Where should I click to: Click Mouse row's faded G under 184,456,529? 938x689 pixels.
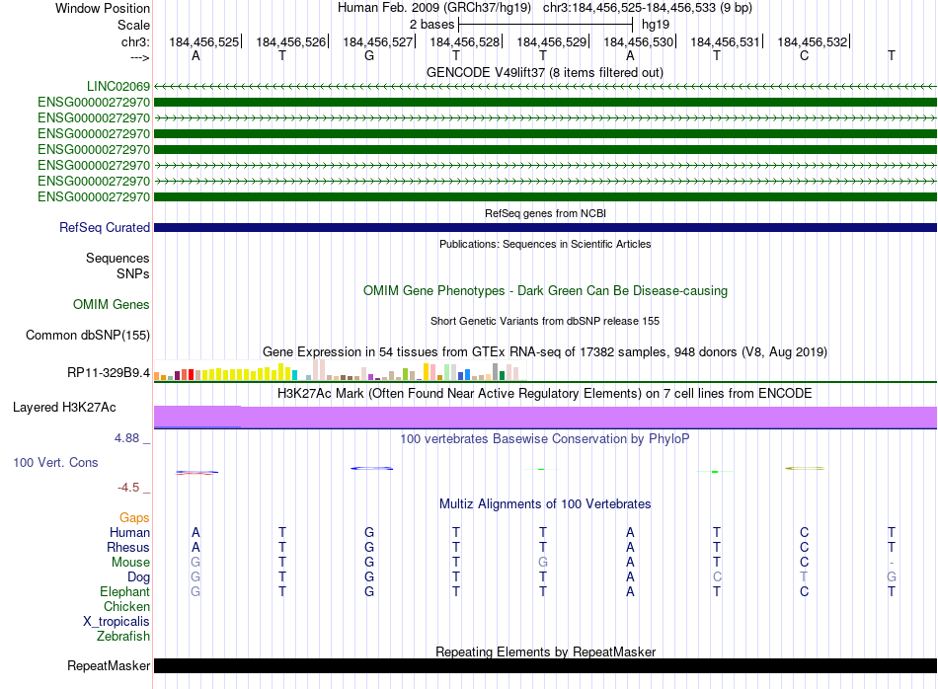tap(543, 563)
